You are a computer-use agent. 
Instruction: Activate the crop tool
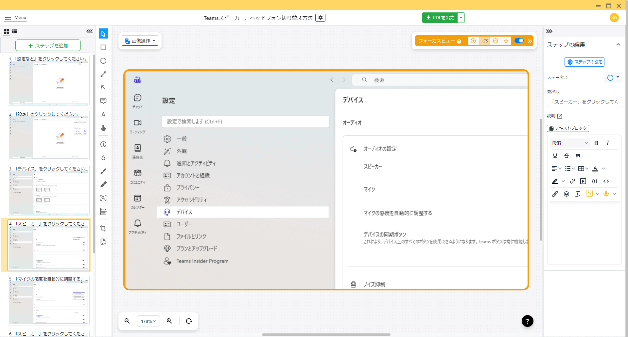103,228
